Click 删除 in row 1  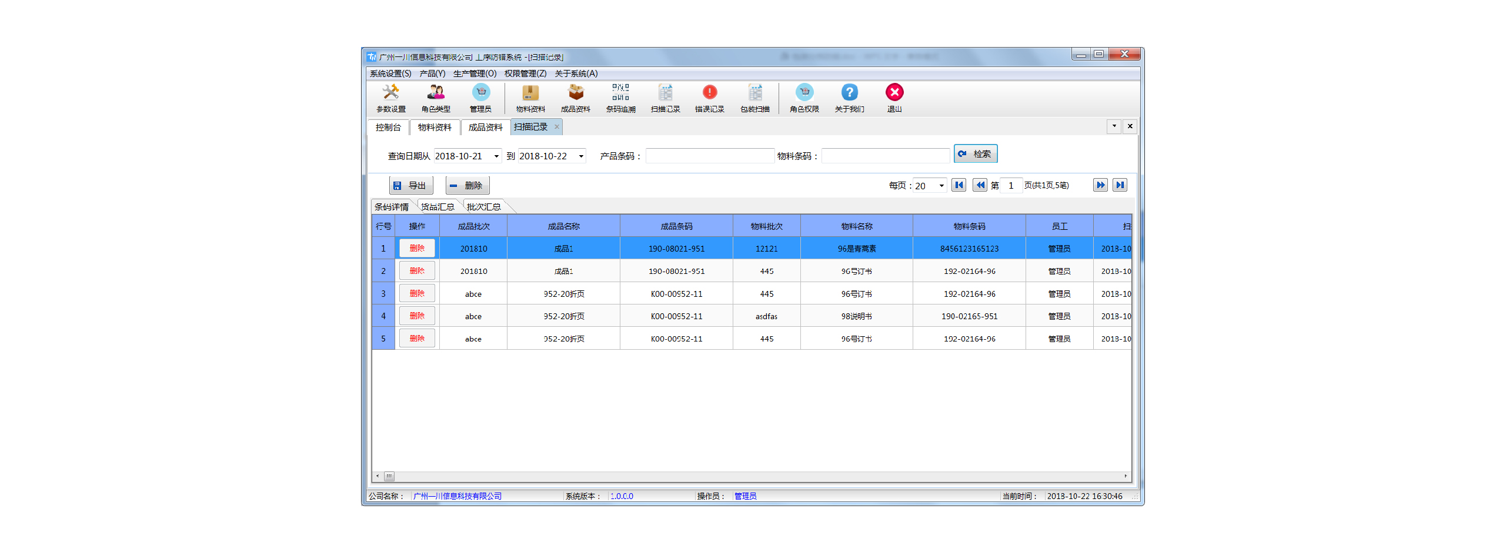click(417, 248)
